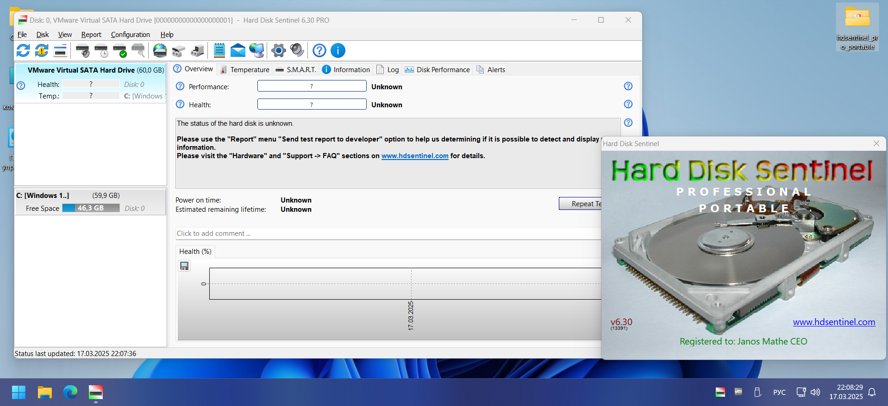Click the Performance status bar showing question mark
888x406 pixels.
(312, 86)
